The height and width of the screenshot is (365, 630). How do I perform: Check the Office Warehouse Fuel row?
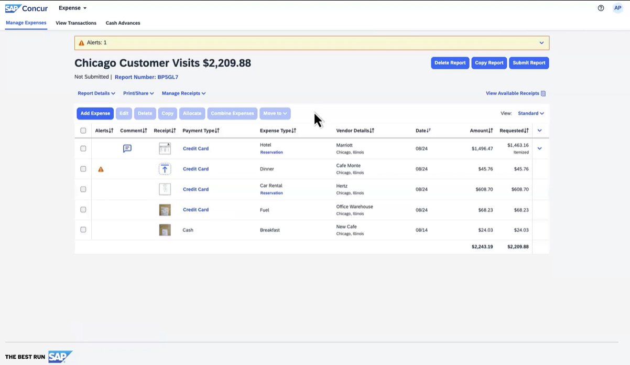tap(83, 210)
